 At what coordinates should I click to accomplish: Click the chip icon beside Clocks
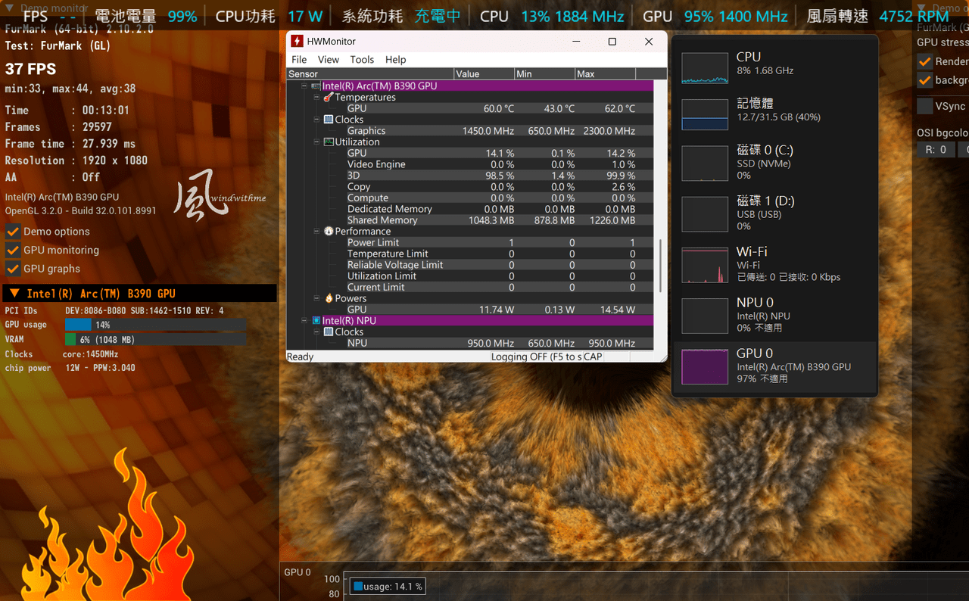pos(329,120)
